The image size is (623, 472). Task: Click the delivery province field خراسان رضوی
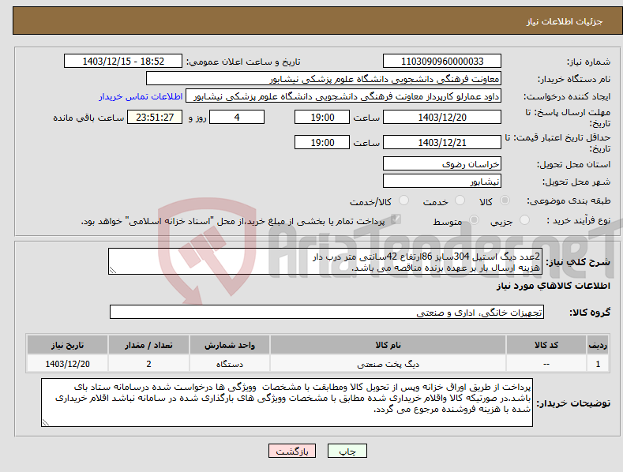pos(442,163)
